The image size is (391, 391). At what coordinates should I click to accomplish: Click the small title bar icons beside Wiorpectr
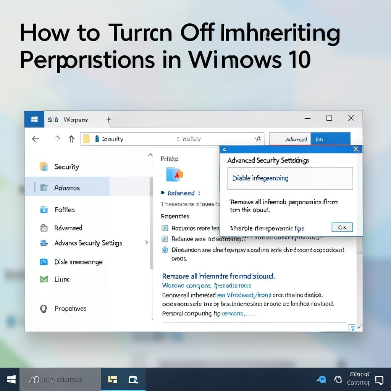click(x=53, y=120)
